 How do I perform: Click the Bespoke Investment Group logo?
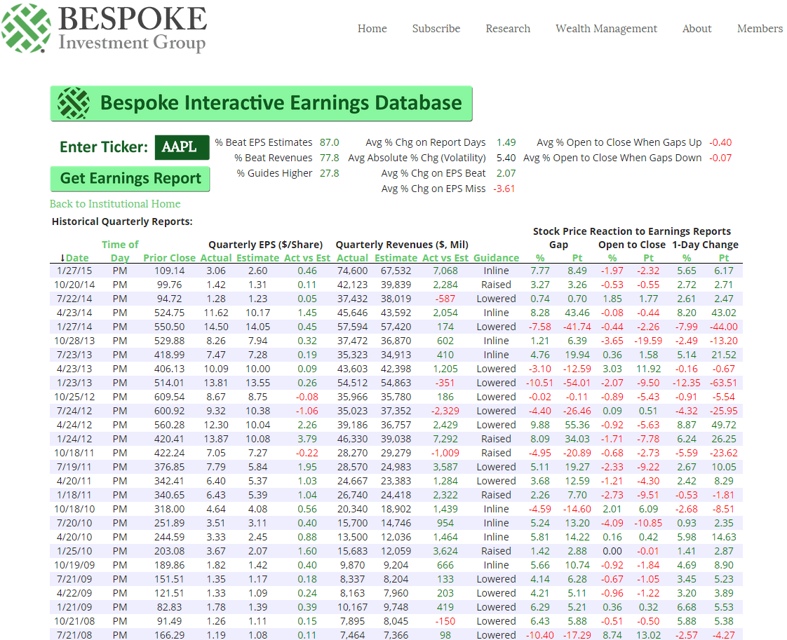105,28
